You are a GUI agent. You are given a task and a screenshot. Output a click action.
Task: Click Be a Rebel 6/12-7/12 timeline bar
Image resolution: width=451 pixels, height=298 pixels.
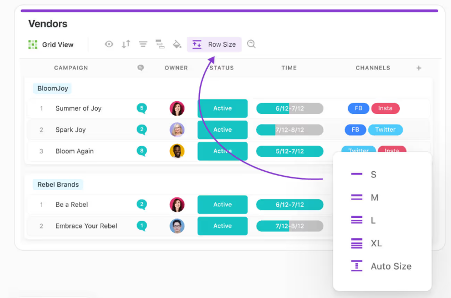point(289,205)
